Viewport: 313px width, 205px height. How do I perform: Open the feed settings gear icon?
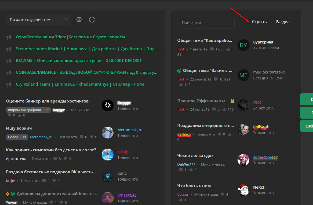(79, 20)
